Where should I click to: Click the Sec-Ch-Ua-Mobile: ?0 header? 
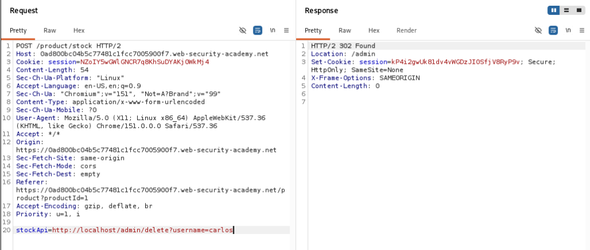56,110
